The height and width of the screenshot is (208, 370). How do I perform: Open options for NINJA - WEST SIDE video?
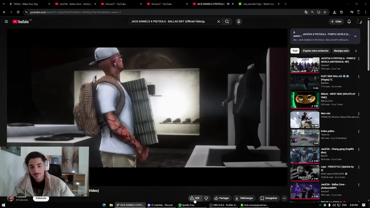pyautogui.click(x=359, y=94)
